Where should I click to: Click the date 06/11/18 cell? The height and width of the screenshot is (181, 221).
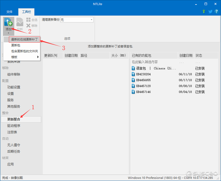click(185, 74)
